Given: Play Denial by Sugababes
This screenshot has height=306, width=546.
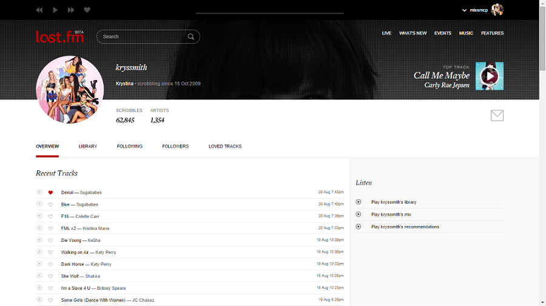Looking at the screenshot, I should [39, 192].
